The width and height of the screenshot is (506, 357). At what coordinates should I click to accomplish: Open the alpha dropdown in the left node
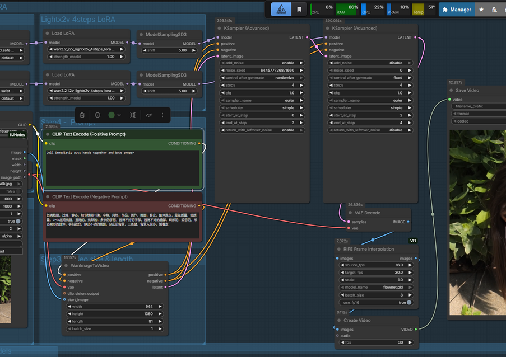[x=11, y=236]
